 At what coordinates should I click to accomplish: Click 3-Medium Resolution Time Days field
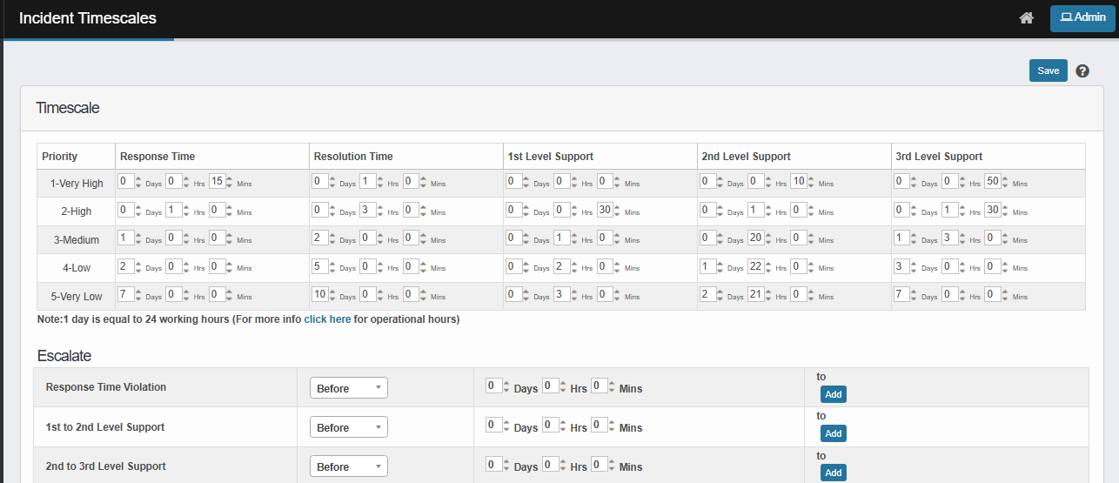(x=320, y=238)
